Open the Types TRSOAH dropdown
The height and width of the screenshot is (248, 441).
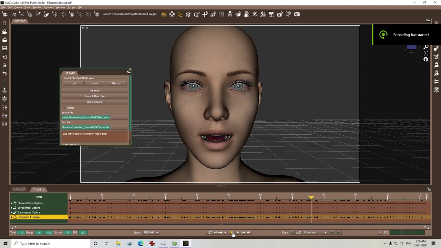pyautogui.click(x=151, y=232)
